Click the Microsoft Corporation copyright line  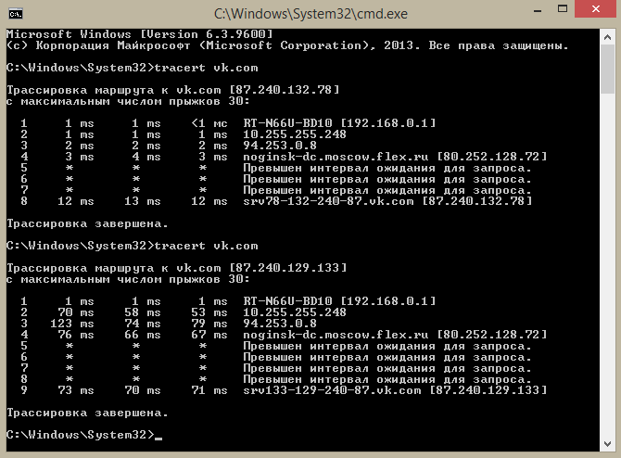pyautogui.click(x=287, y=45)
